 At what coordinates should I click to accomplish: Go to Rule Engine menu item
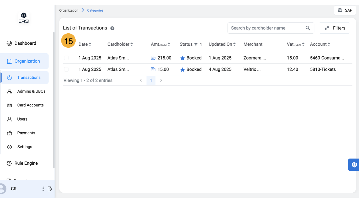26,163
